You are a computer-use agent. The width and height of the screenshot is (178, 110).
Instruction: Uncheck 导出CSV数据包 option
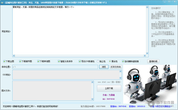[80, 61]
